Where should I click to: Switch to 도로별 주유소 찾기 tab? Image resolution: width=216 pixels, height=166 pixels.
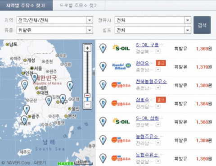[x=79, y=5]
